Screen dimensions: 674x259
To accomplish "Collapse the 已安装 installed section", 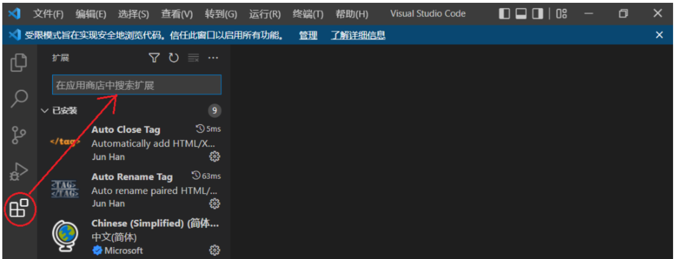I will coord(44,111).
